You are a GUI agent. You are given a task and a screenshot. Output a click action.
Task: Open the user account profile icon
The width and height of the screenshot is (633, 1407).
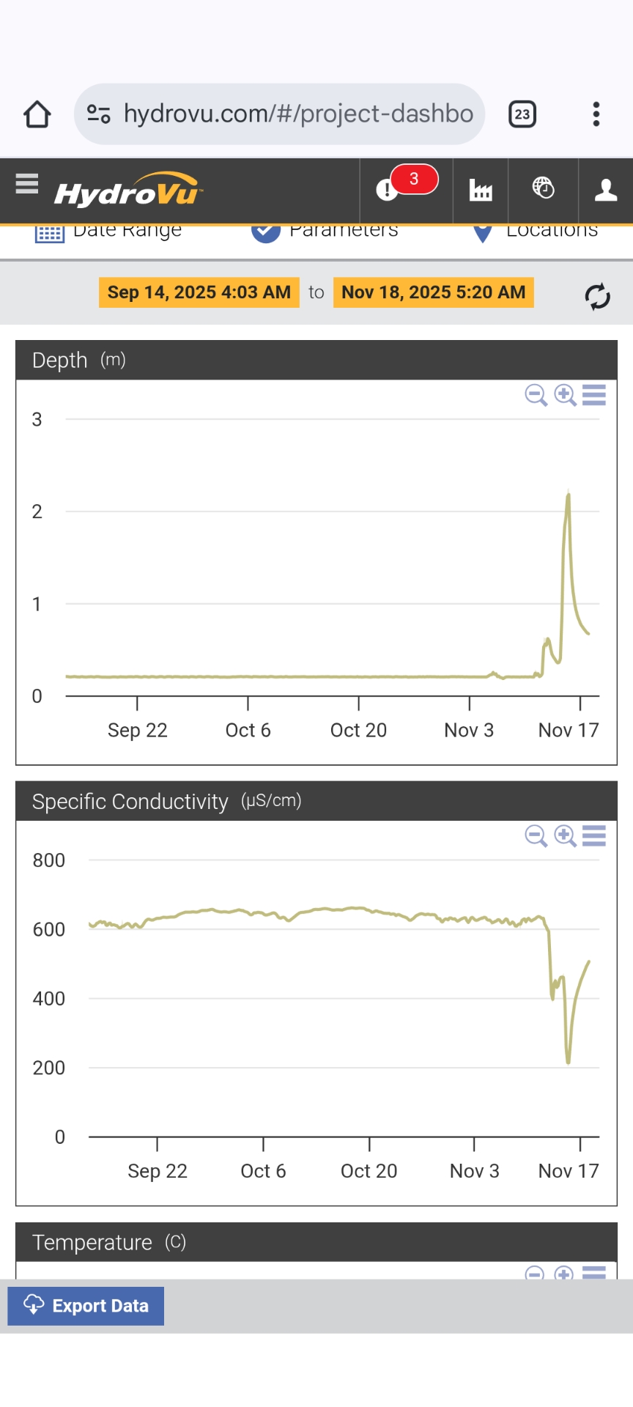(605, 191)
